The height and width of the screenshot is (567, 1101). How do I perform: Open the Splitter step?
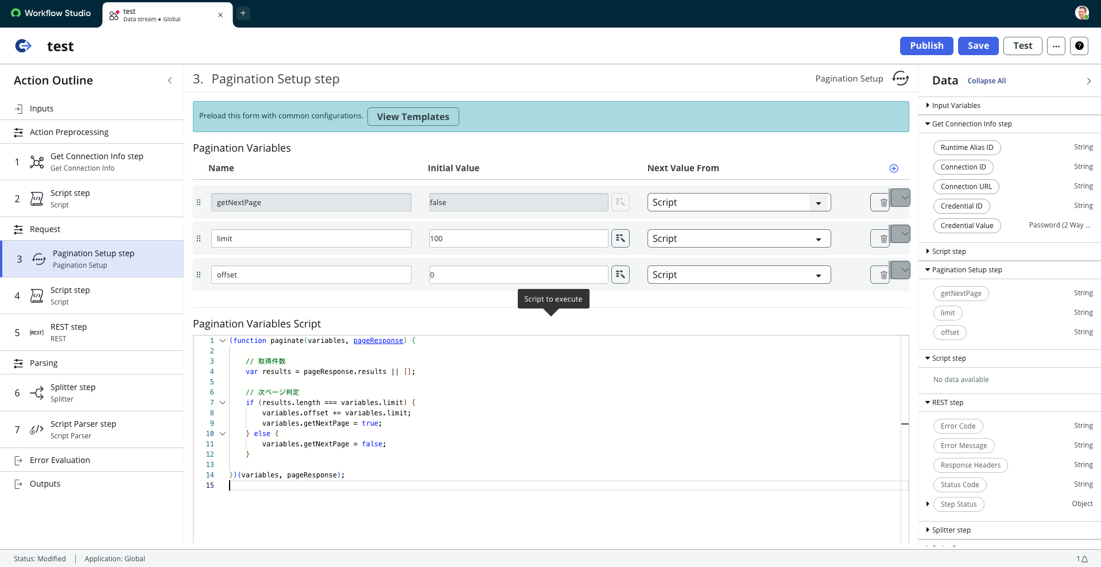coord(92,393)
